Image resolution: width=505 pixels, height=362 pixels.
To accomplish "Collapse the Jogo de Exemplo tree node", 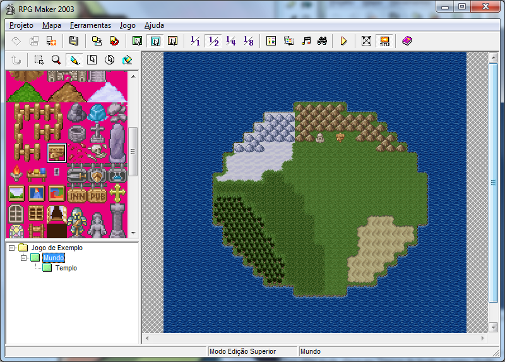I will [x=12, y=248].
